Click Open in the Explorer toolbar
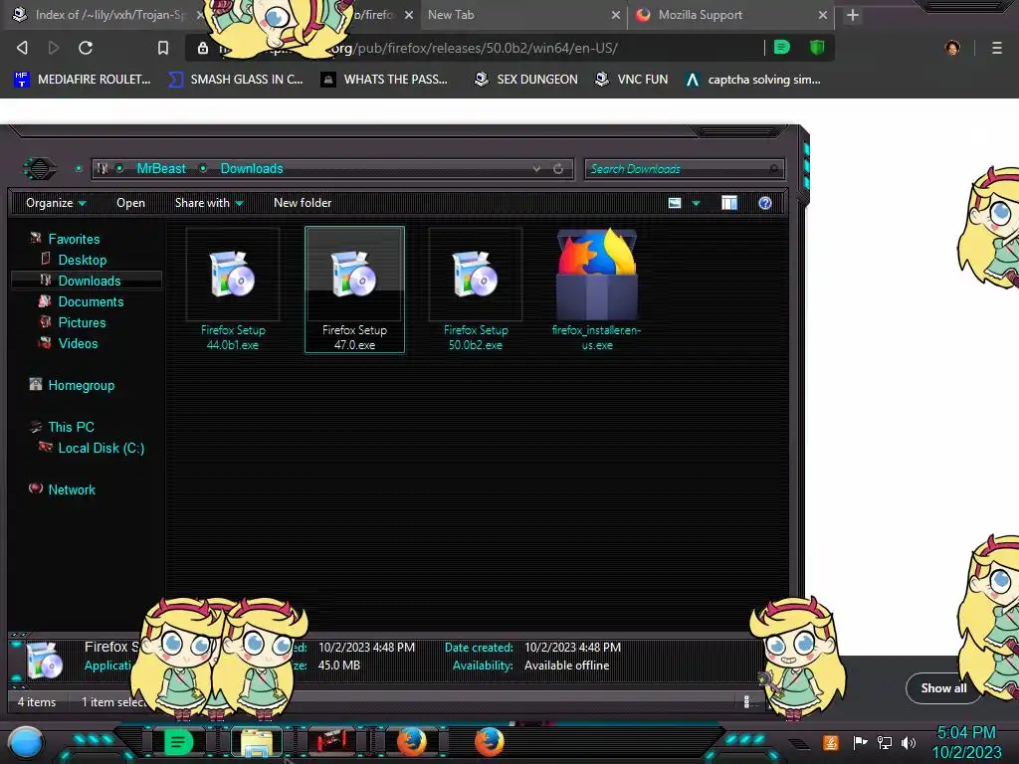The height and width of the screenshot is (764, 1019). click(x=130, y=203)
